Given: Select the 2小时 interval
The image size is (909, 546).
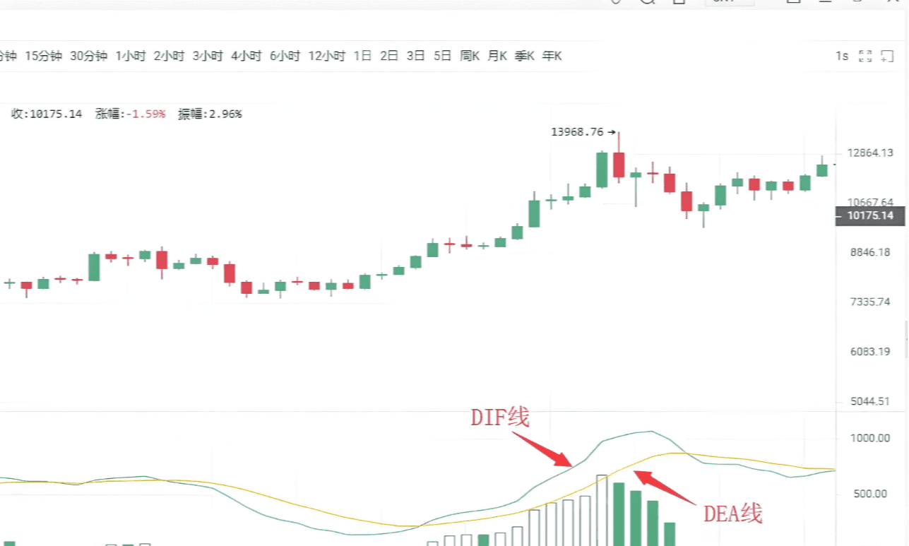Looking at the screenshot, I should click(169, 56).
